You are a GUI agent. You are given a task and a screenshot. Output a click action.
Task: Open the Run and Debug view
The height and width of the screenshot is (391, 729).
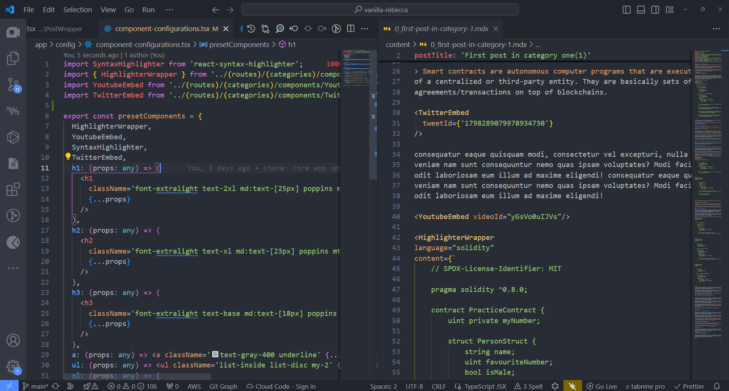click(x=13, y=137)
